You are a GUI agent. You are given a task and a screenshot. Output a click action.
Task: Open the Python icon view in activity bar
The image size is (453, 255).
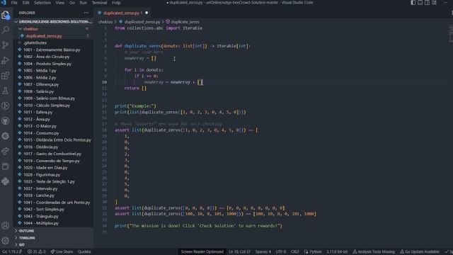(x=6, y=181)
